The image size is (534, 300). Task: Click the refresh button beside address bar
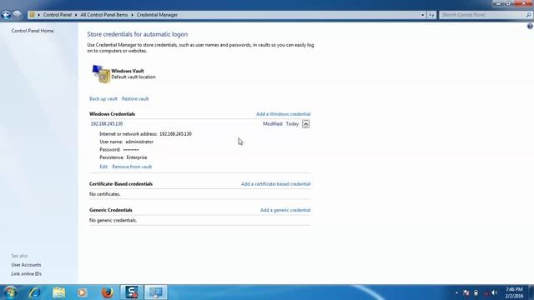pyautogui.click(x=431, y=15)
